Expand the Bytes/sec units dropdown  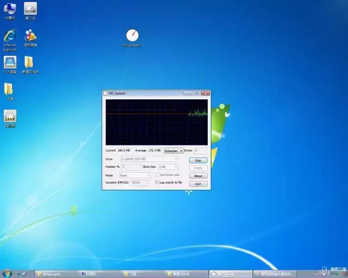click(x=173, y=150)
